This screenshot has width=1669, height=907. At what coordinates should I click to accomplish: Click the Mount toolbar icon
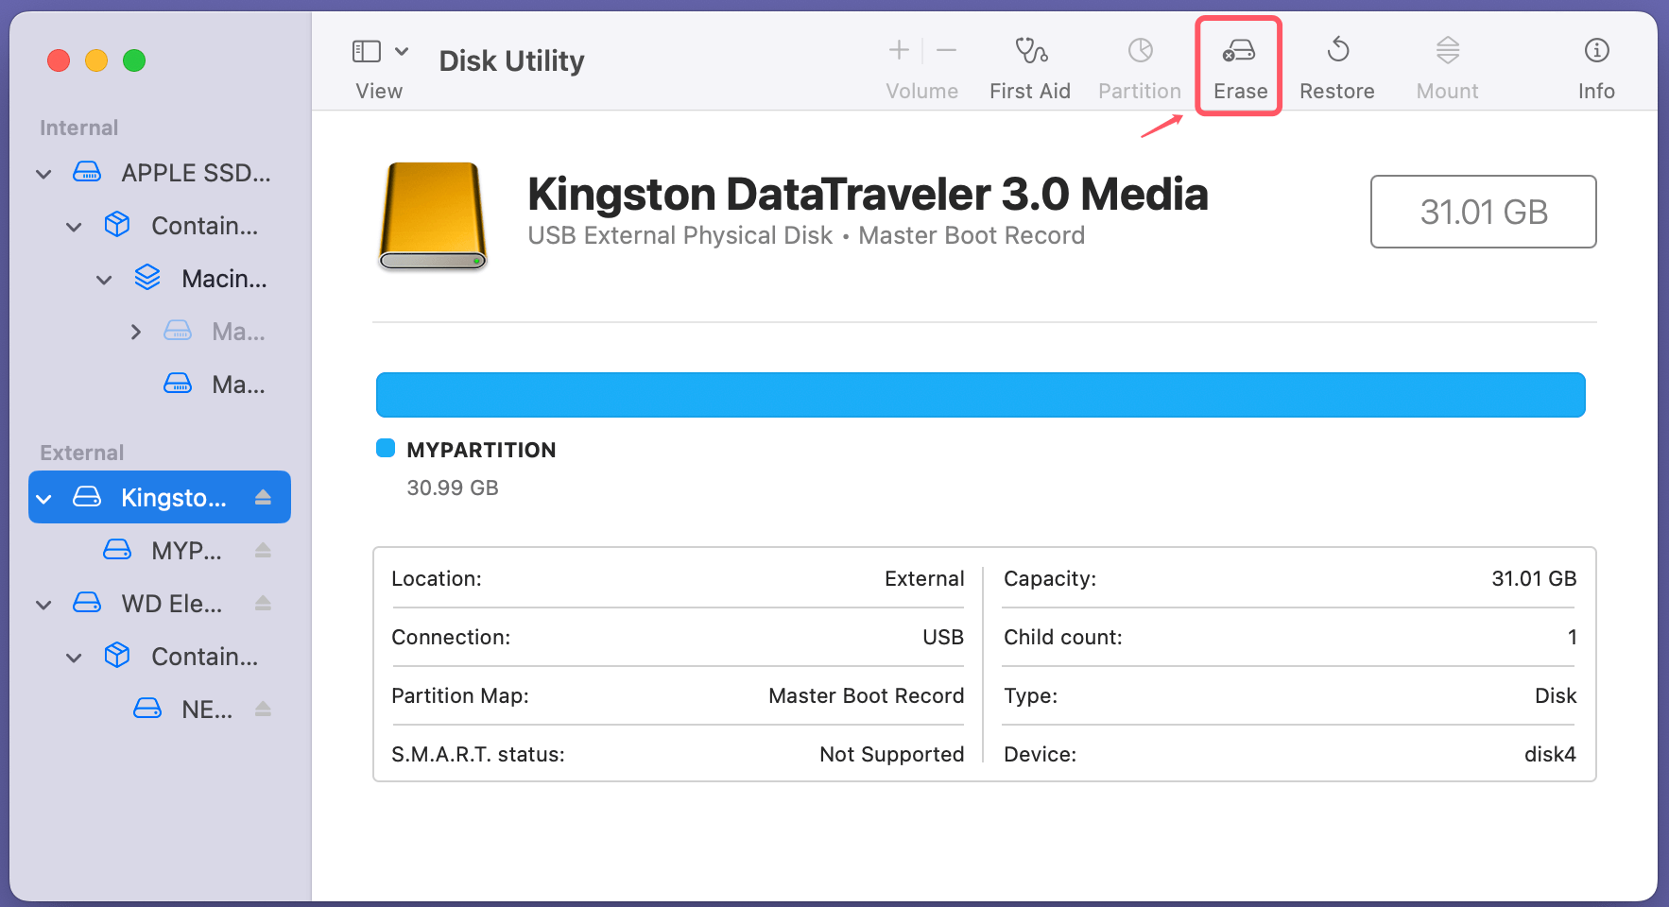coord(1446,64)
